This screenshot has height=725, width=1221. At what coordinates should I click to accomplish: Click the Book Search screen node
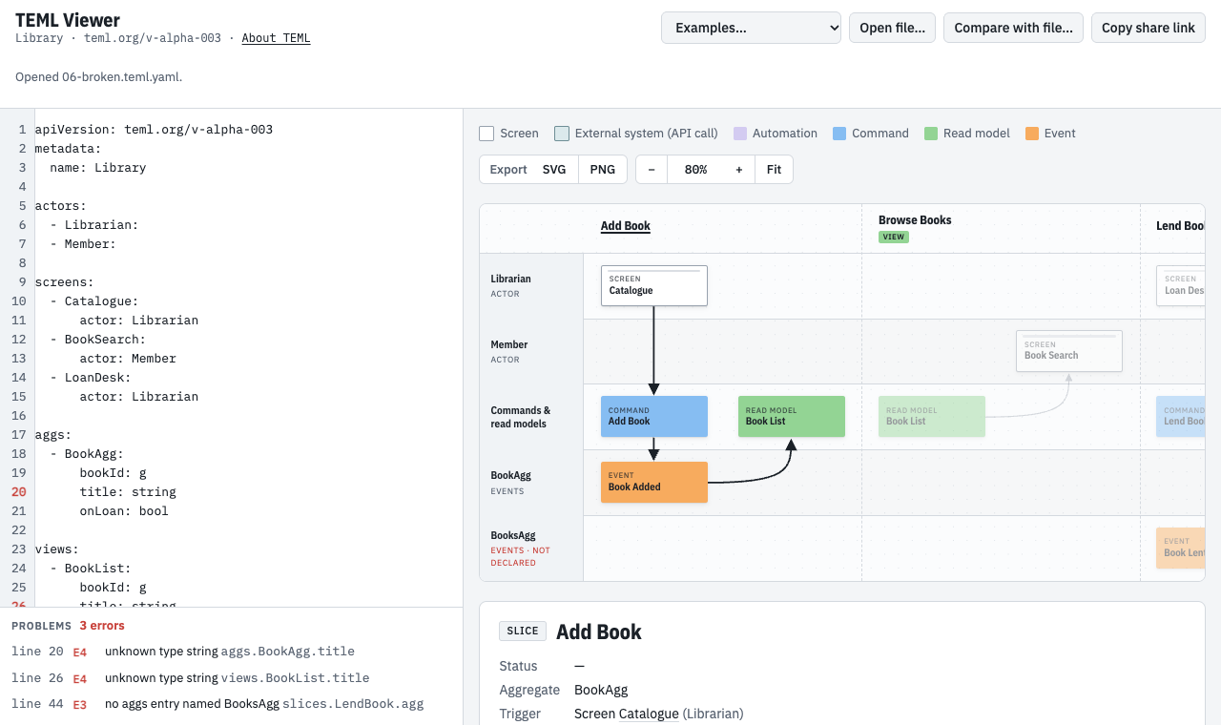[x=1069, y=351]
